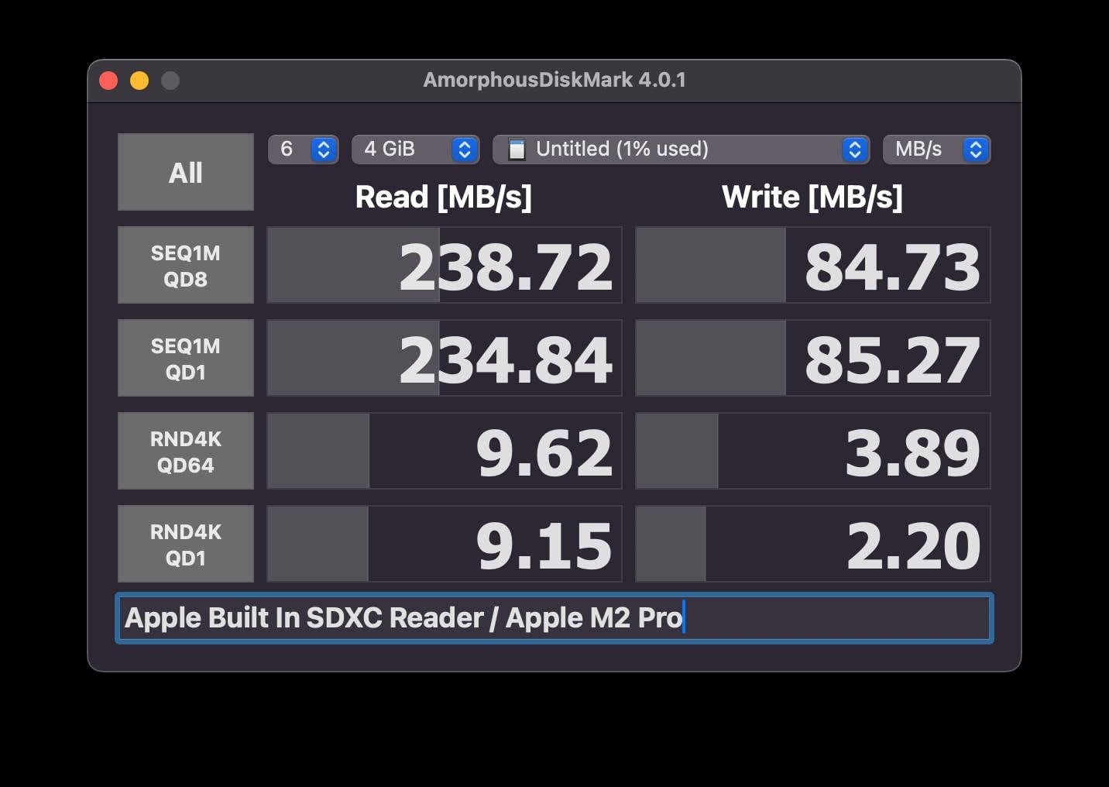Open the 4 GiB test size dropdown

[416, 149]
